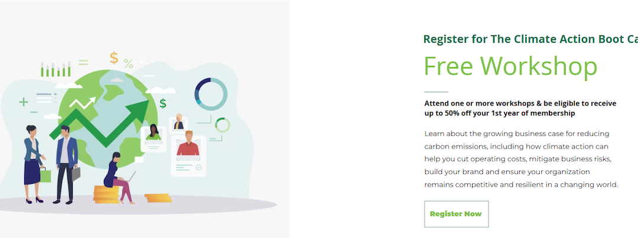Image resolution: width=638 pixels, height=238 pixels.
Task: Click the small green ring icon
Action: (223, 125)
